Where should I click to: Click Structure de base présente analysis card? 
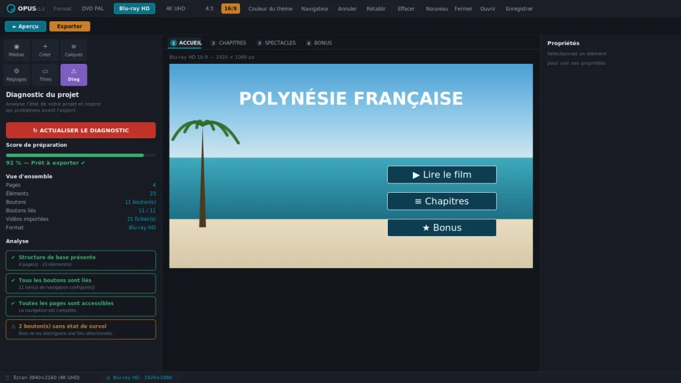coord(80,261)
